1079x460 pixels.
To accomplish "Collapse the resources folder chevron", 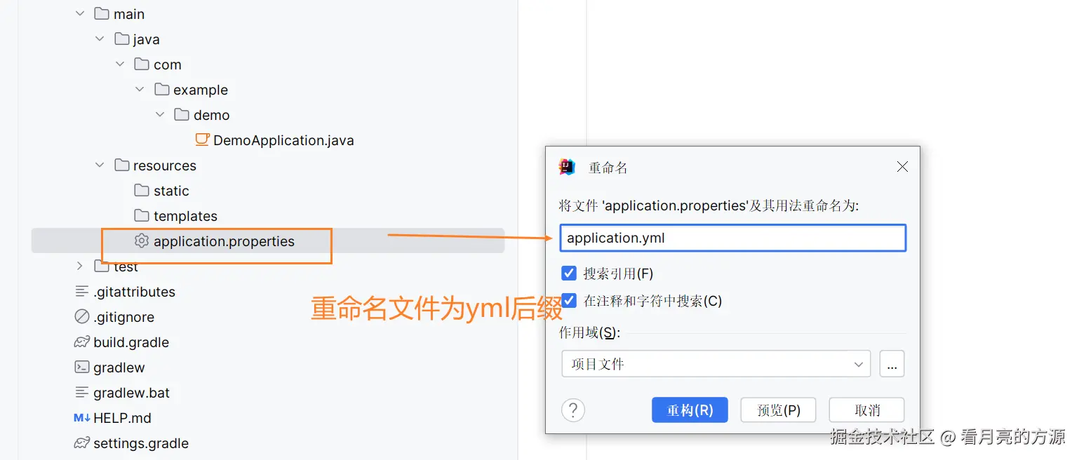I will [100, 165].
